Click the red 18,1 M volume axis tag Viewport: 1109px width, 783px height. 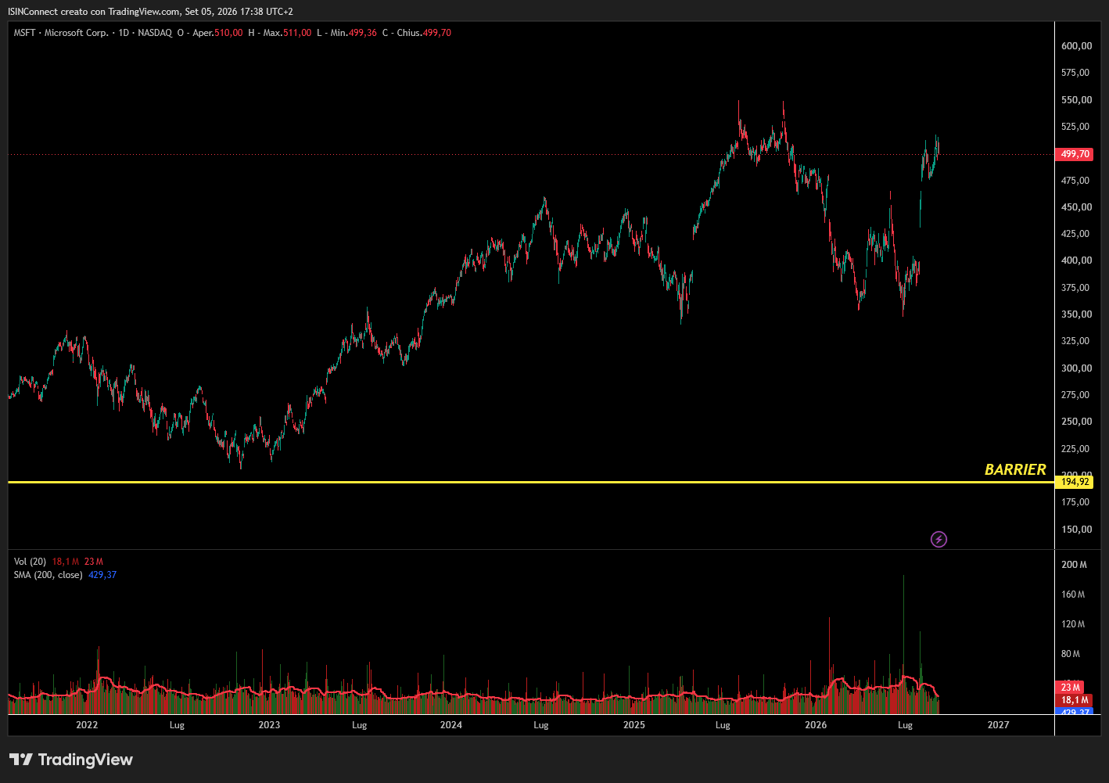pyautogui.click(x=1075, y=700)
